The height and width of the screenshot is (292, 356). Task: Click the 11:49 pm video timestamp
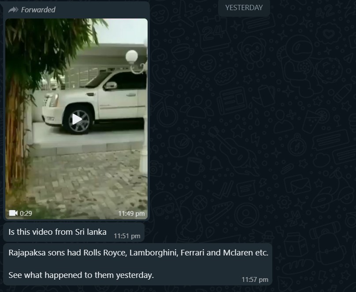(x=131, y=214)
